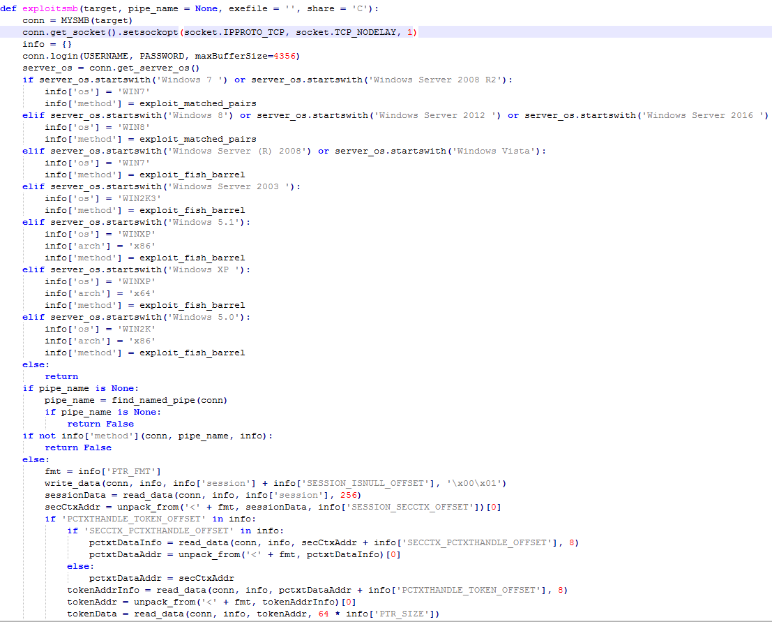772x622 pixels.
Task: Click sessionData at the start of its assignment
Action: coord(75,495)
